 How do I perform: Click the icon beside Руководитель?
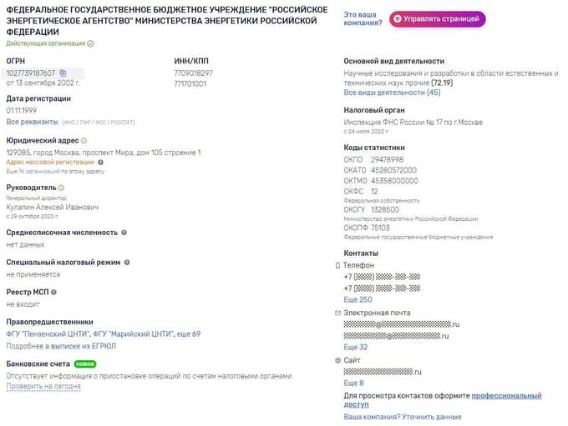pos(62,188)
